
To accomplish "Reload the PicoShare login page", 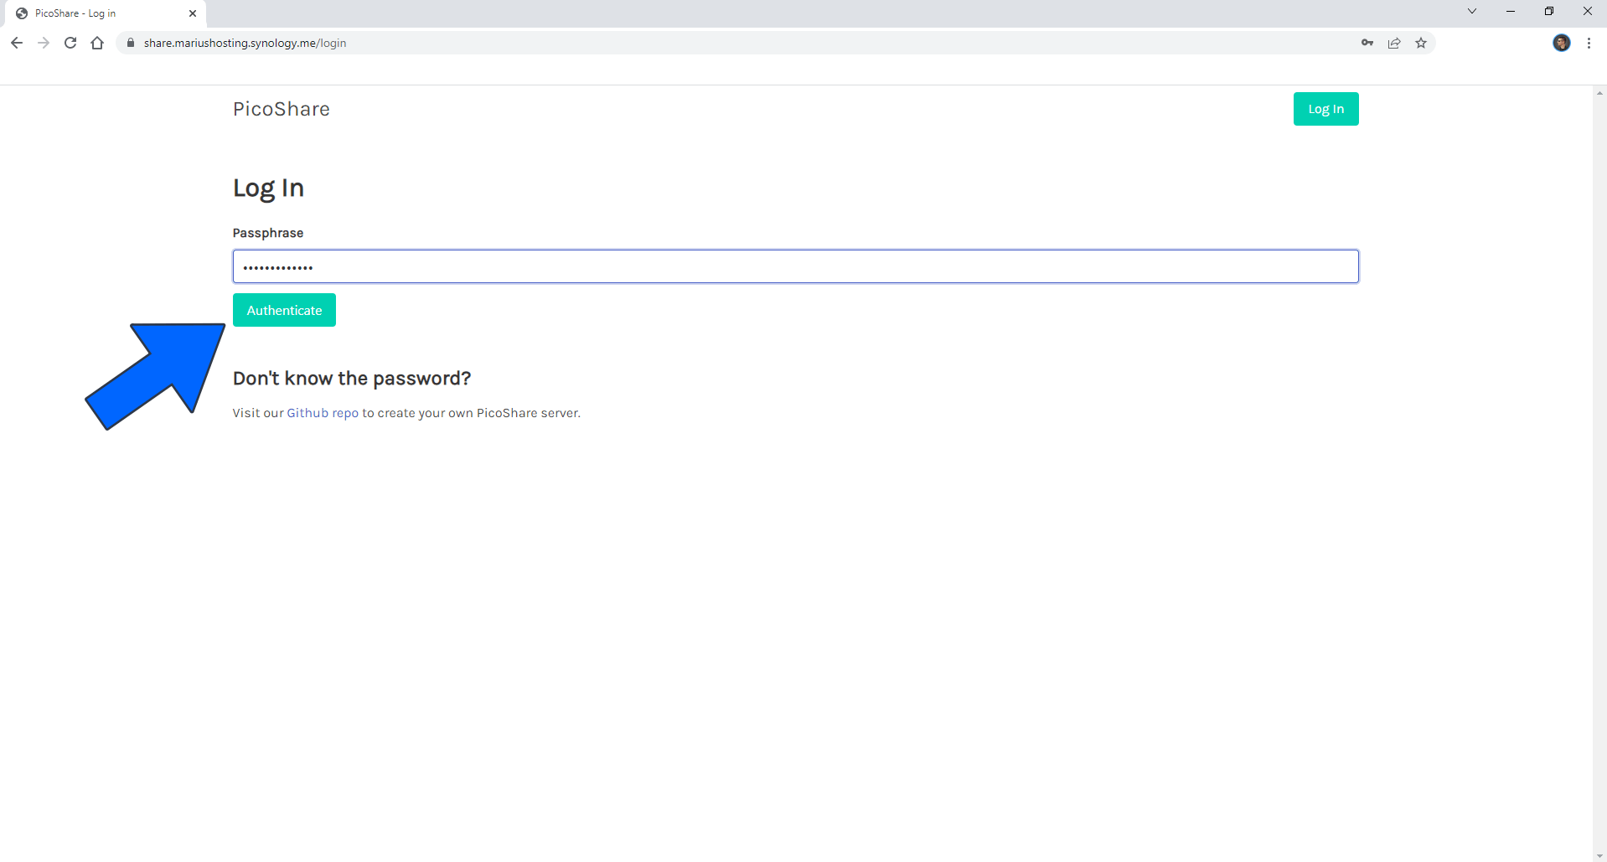I will 70,43.
